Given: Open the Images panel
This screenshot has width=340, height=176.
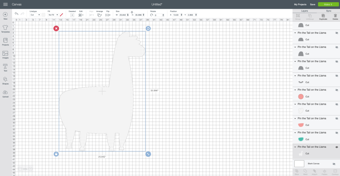Looking at the screenshot, I should (5, 54).
